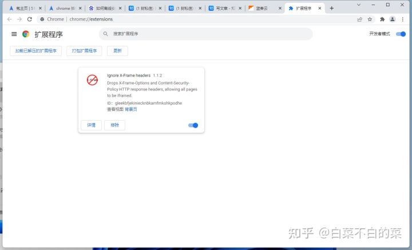Select the active 扩展程序 tab
Viewport: 412px width, 250px height.
305,9
